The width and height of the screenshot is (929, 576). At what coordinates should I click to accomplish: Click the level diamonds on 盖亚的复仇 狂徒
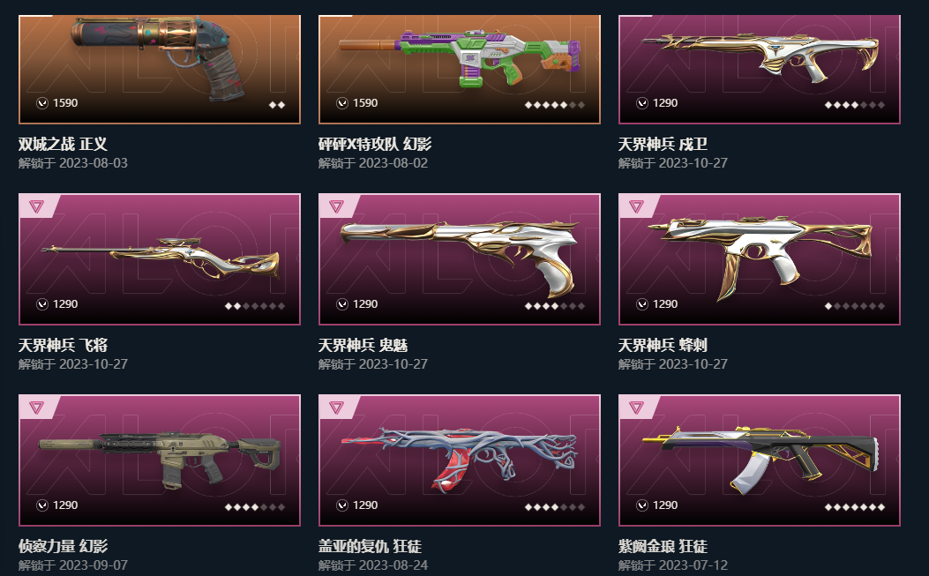[x=555, y=506]
